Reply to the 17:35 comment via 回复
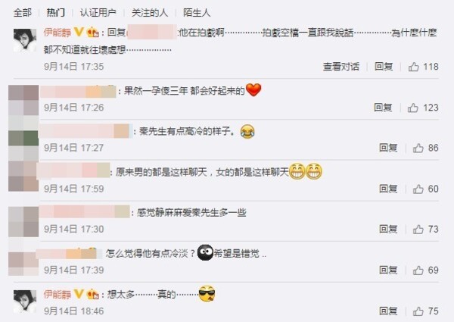 384,67
